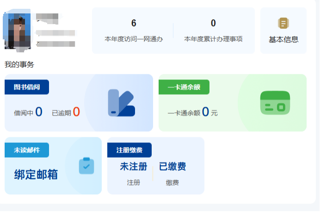Viewport: 320px width, 213px height.
Task: Click the 已逾期 red count number
Action: 76,112
